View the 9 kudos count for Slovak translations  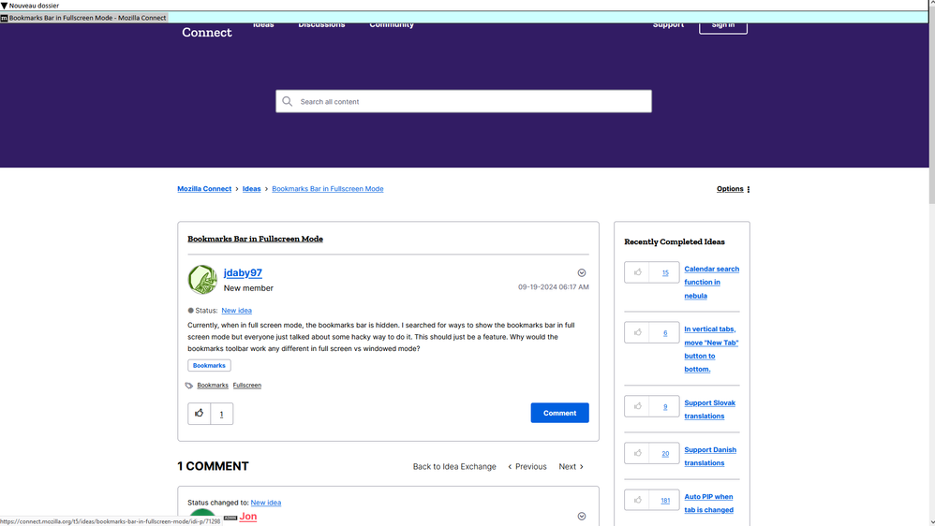pyautogui.click(x=665, y=407)
